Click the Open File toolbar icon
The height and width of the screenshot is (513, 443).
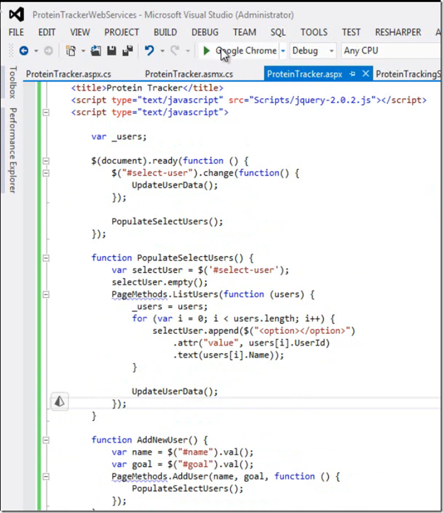coord(96,50)
